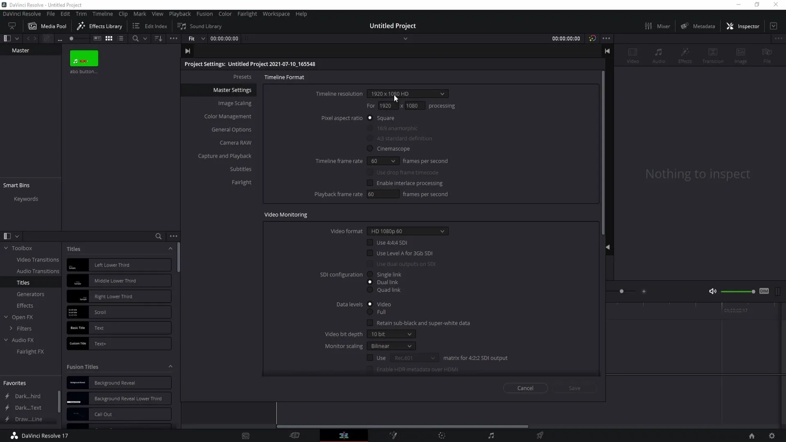Screen dimensions: 786x442
Task: Select Master Settings tab
Action: pos(232,90)
